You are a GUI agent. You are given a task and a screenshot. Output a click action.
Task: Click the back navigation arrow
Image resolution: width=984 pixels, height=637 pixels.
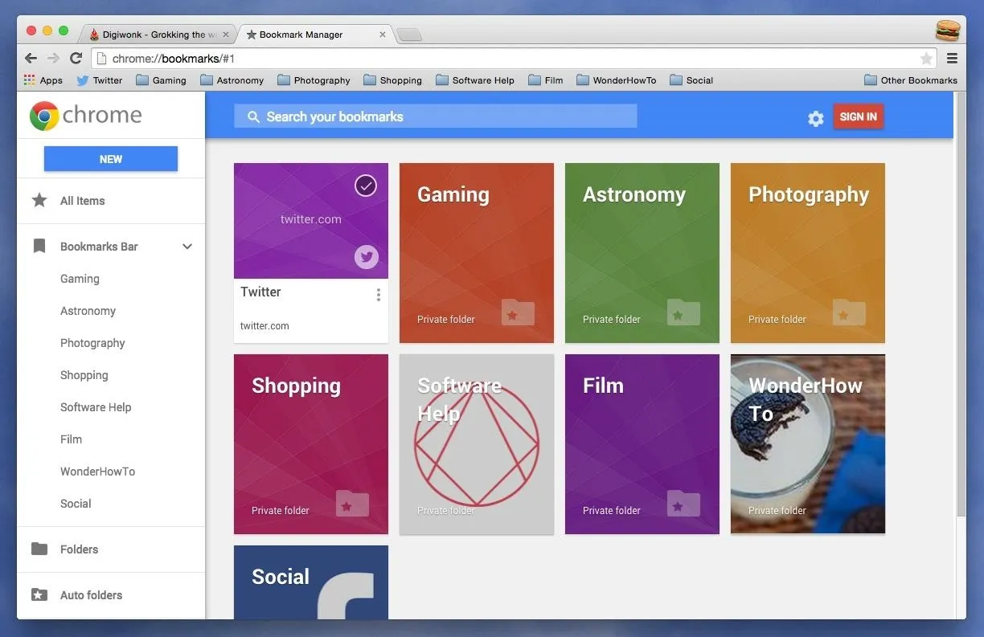click(x=31, y=58)
